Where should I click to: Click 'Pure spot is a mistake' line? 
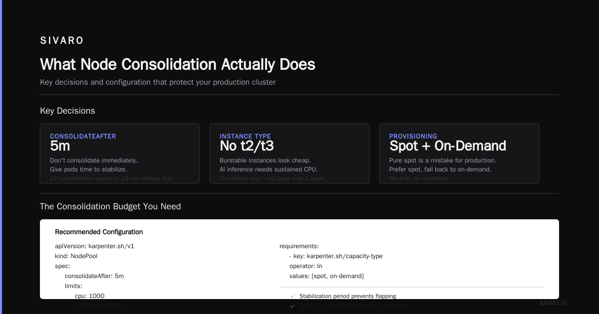pyautogui.click(x=443, y=160)
